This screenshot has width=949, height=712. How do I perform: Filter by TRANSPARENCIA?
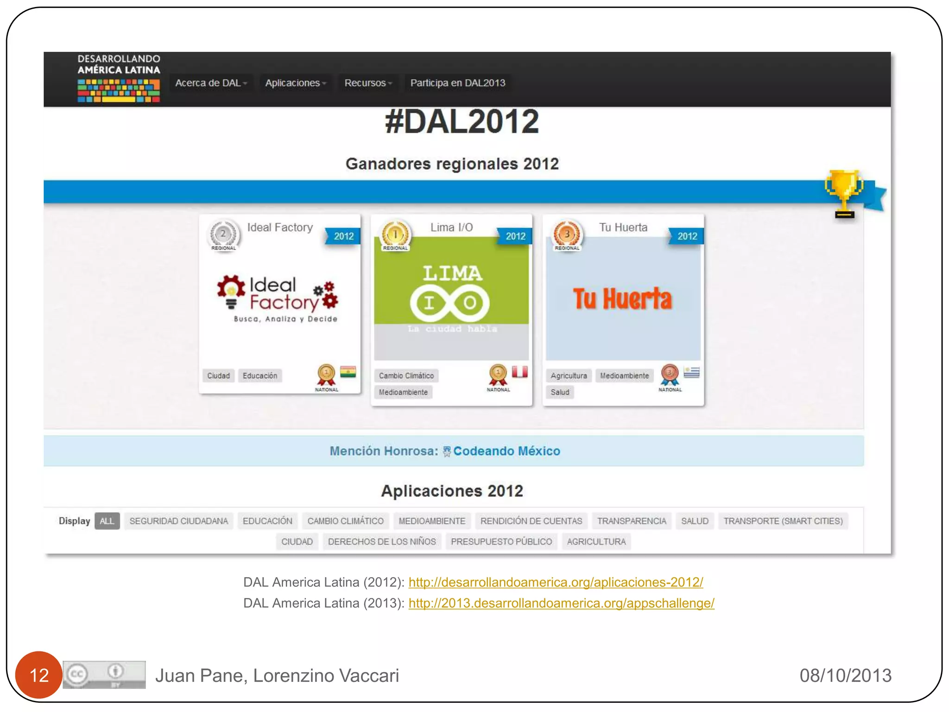pos(632,521)
